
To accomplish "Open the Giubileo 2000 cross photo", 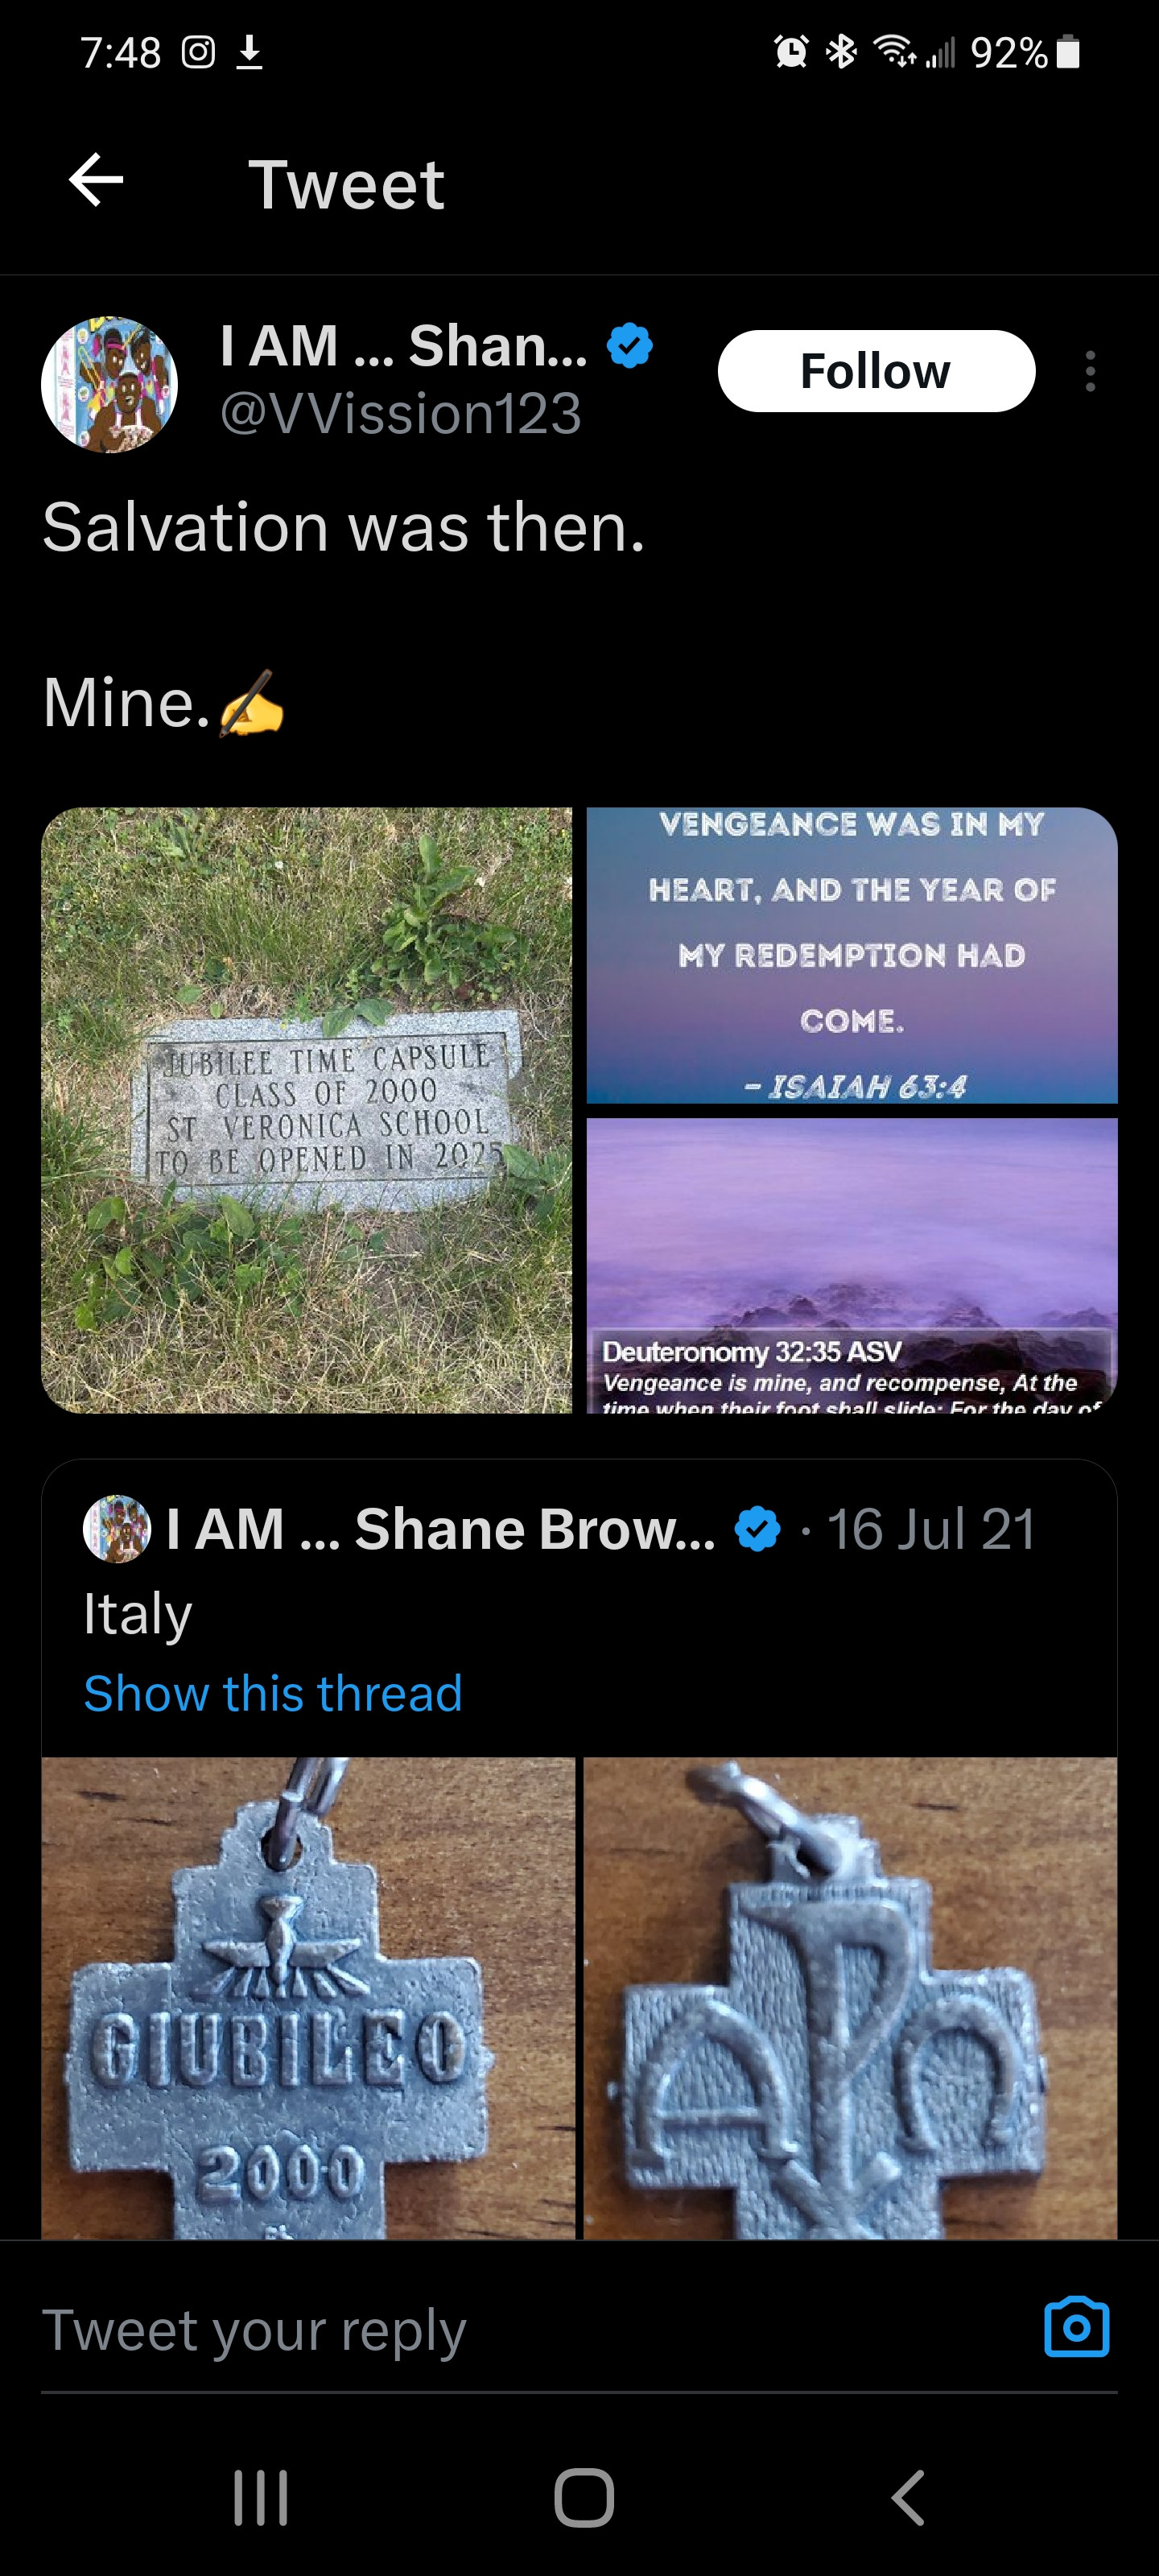I will 308,1997.
